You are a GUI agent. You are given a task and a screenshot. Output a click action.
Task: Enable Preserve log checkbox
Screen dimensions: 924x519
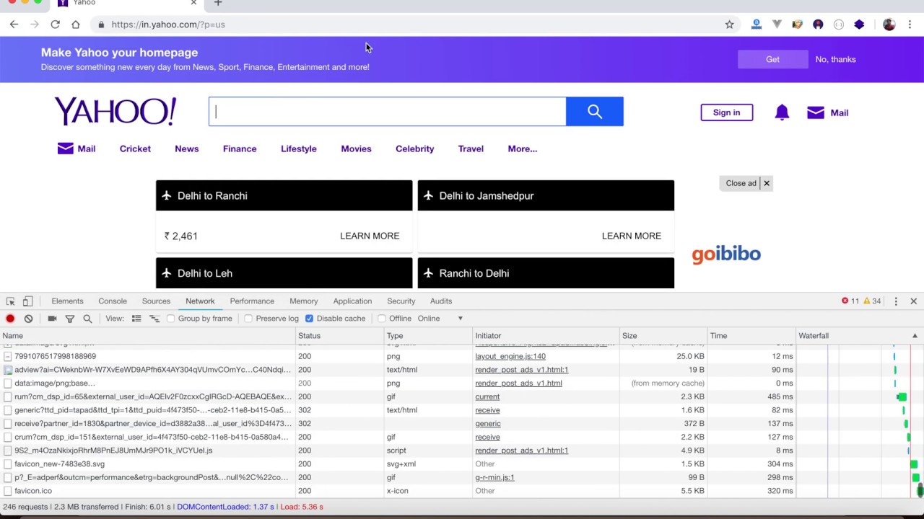pos(248,319)
